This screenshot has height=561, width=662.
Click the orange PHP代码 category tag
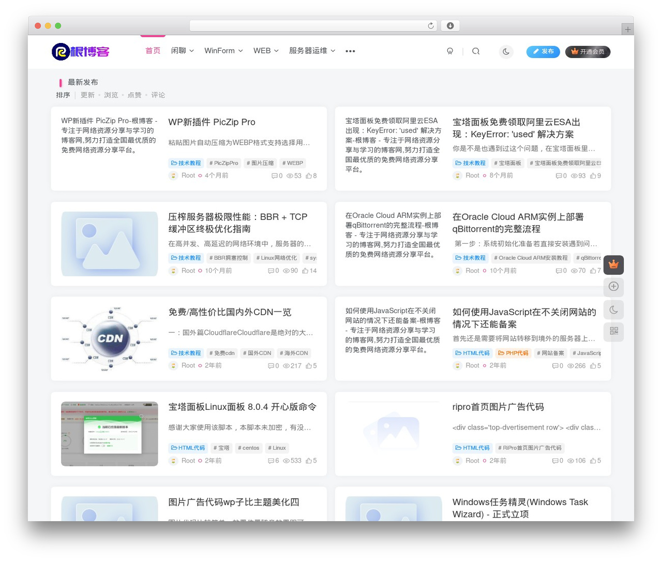coord(513,353)
